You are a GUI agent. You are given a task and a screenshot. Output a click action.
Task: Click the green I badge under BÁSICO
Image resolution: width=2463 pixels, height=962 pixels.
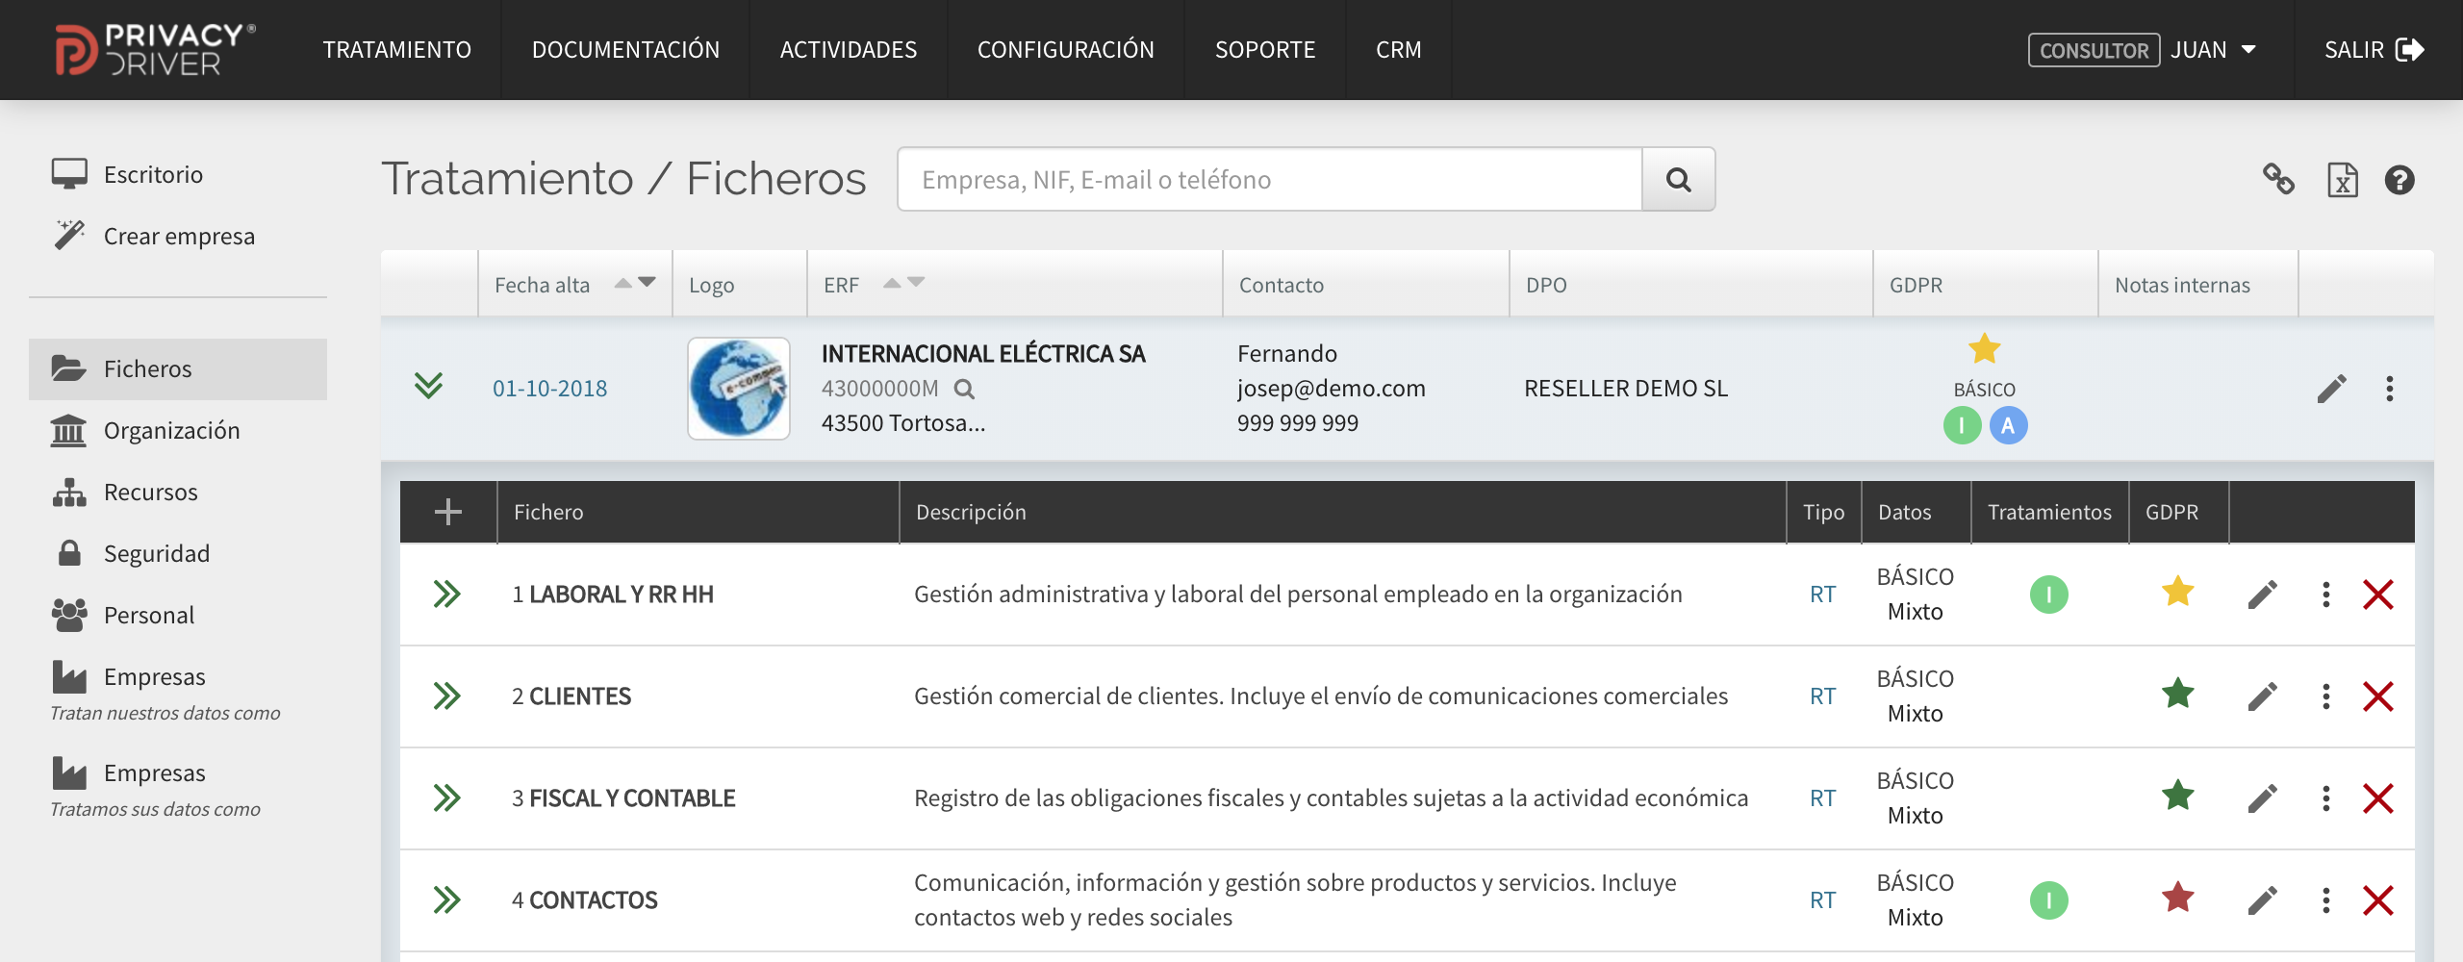pos(1962,425)
